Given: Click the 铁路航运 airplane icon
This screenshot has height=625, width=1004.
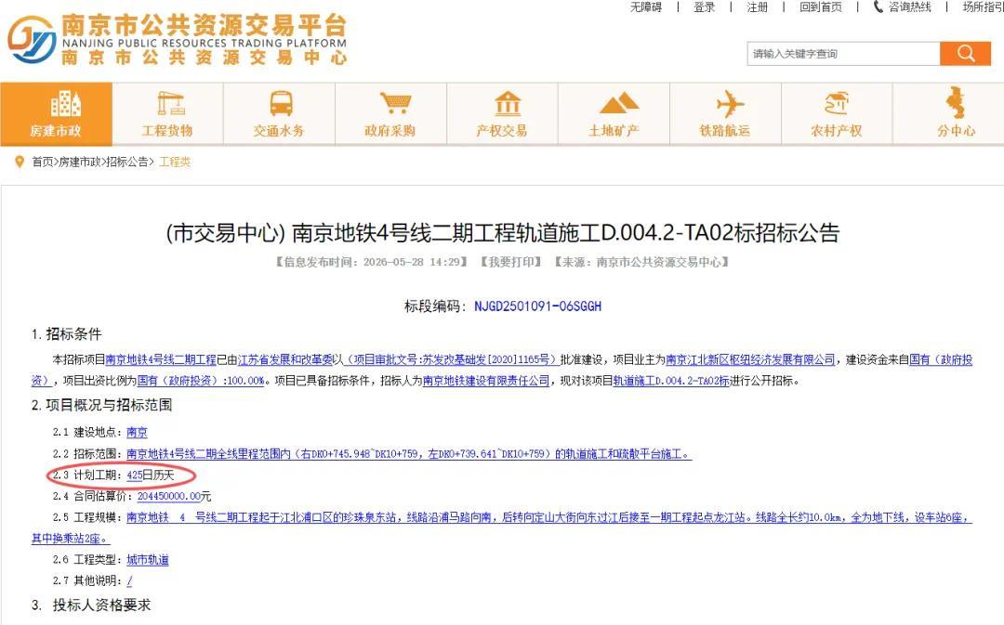Looking at the screenshot, I should 730,103.
